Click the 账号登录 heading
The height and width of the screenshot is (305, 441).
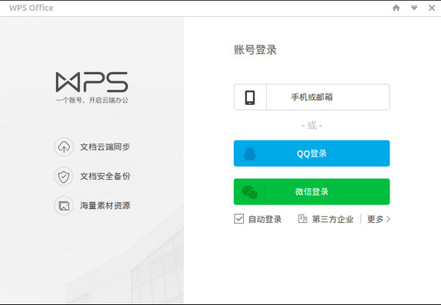click(x=255, y=50)
